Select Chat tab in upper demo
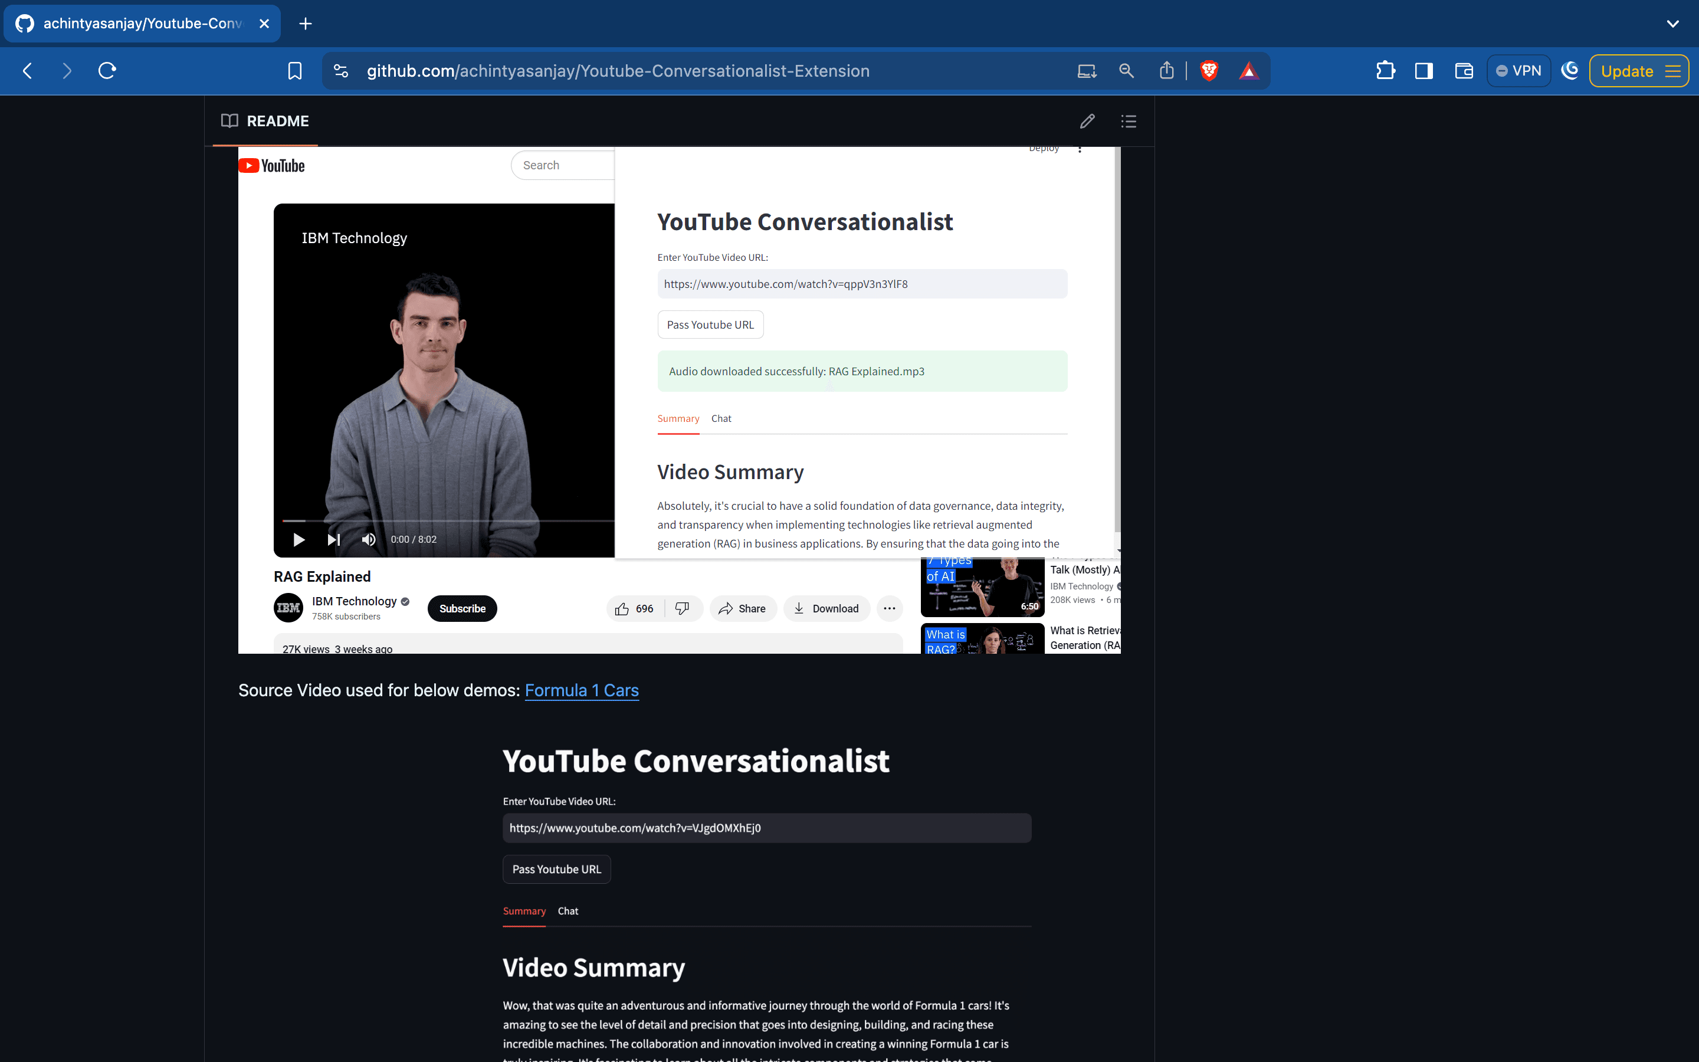 [x=721, y=419]
